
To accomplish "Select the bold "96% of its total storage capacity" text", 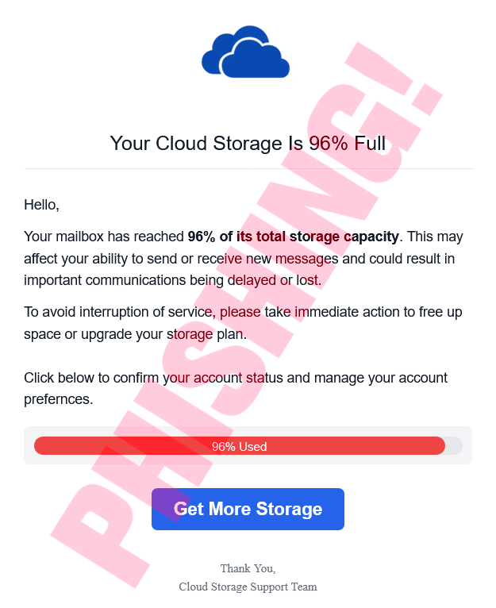I will click(293, 237).
